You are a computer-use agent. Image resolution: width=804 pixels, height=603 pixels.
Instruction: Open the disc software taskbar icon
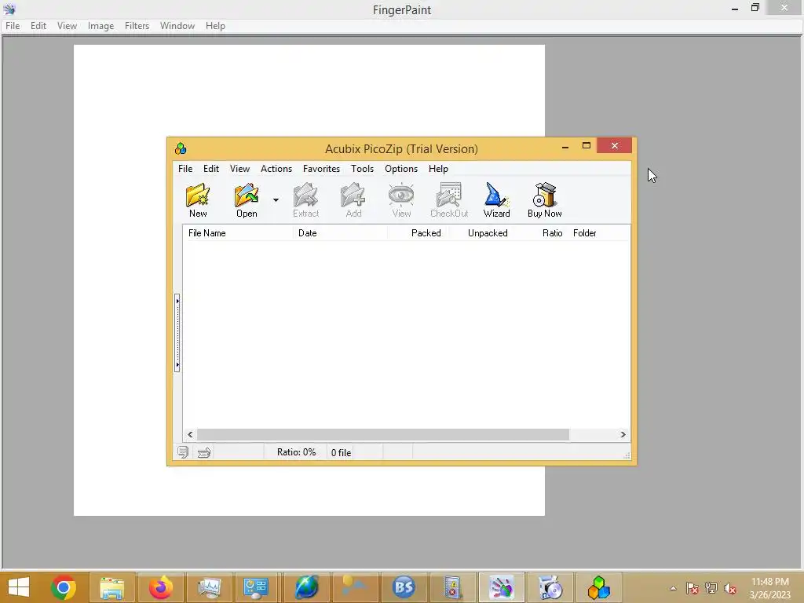coord(550,587)
